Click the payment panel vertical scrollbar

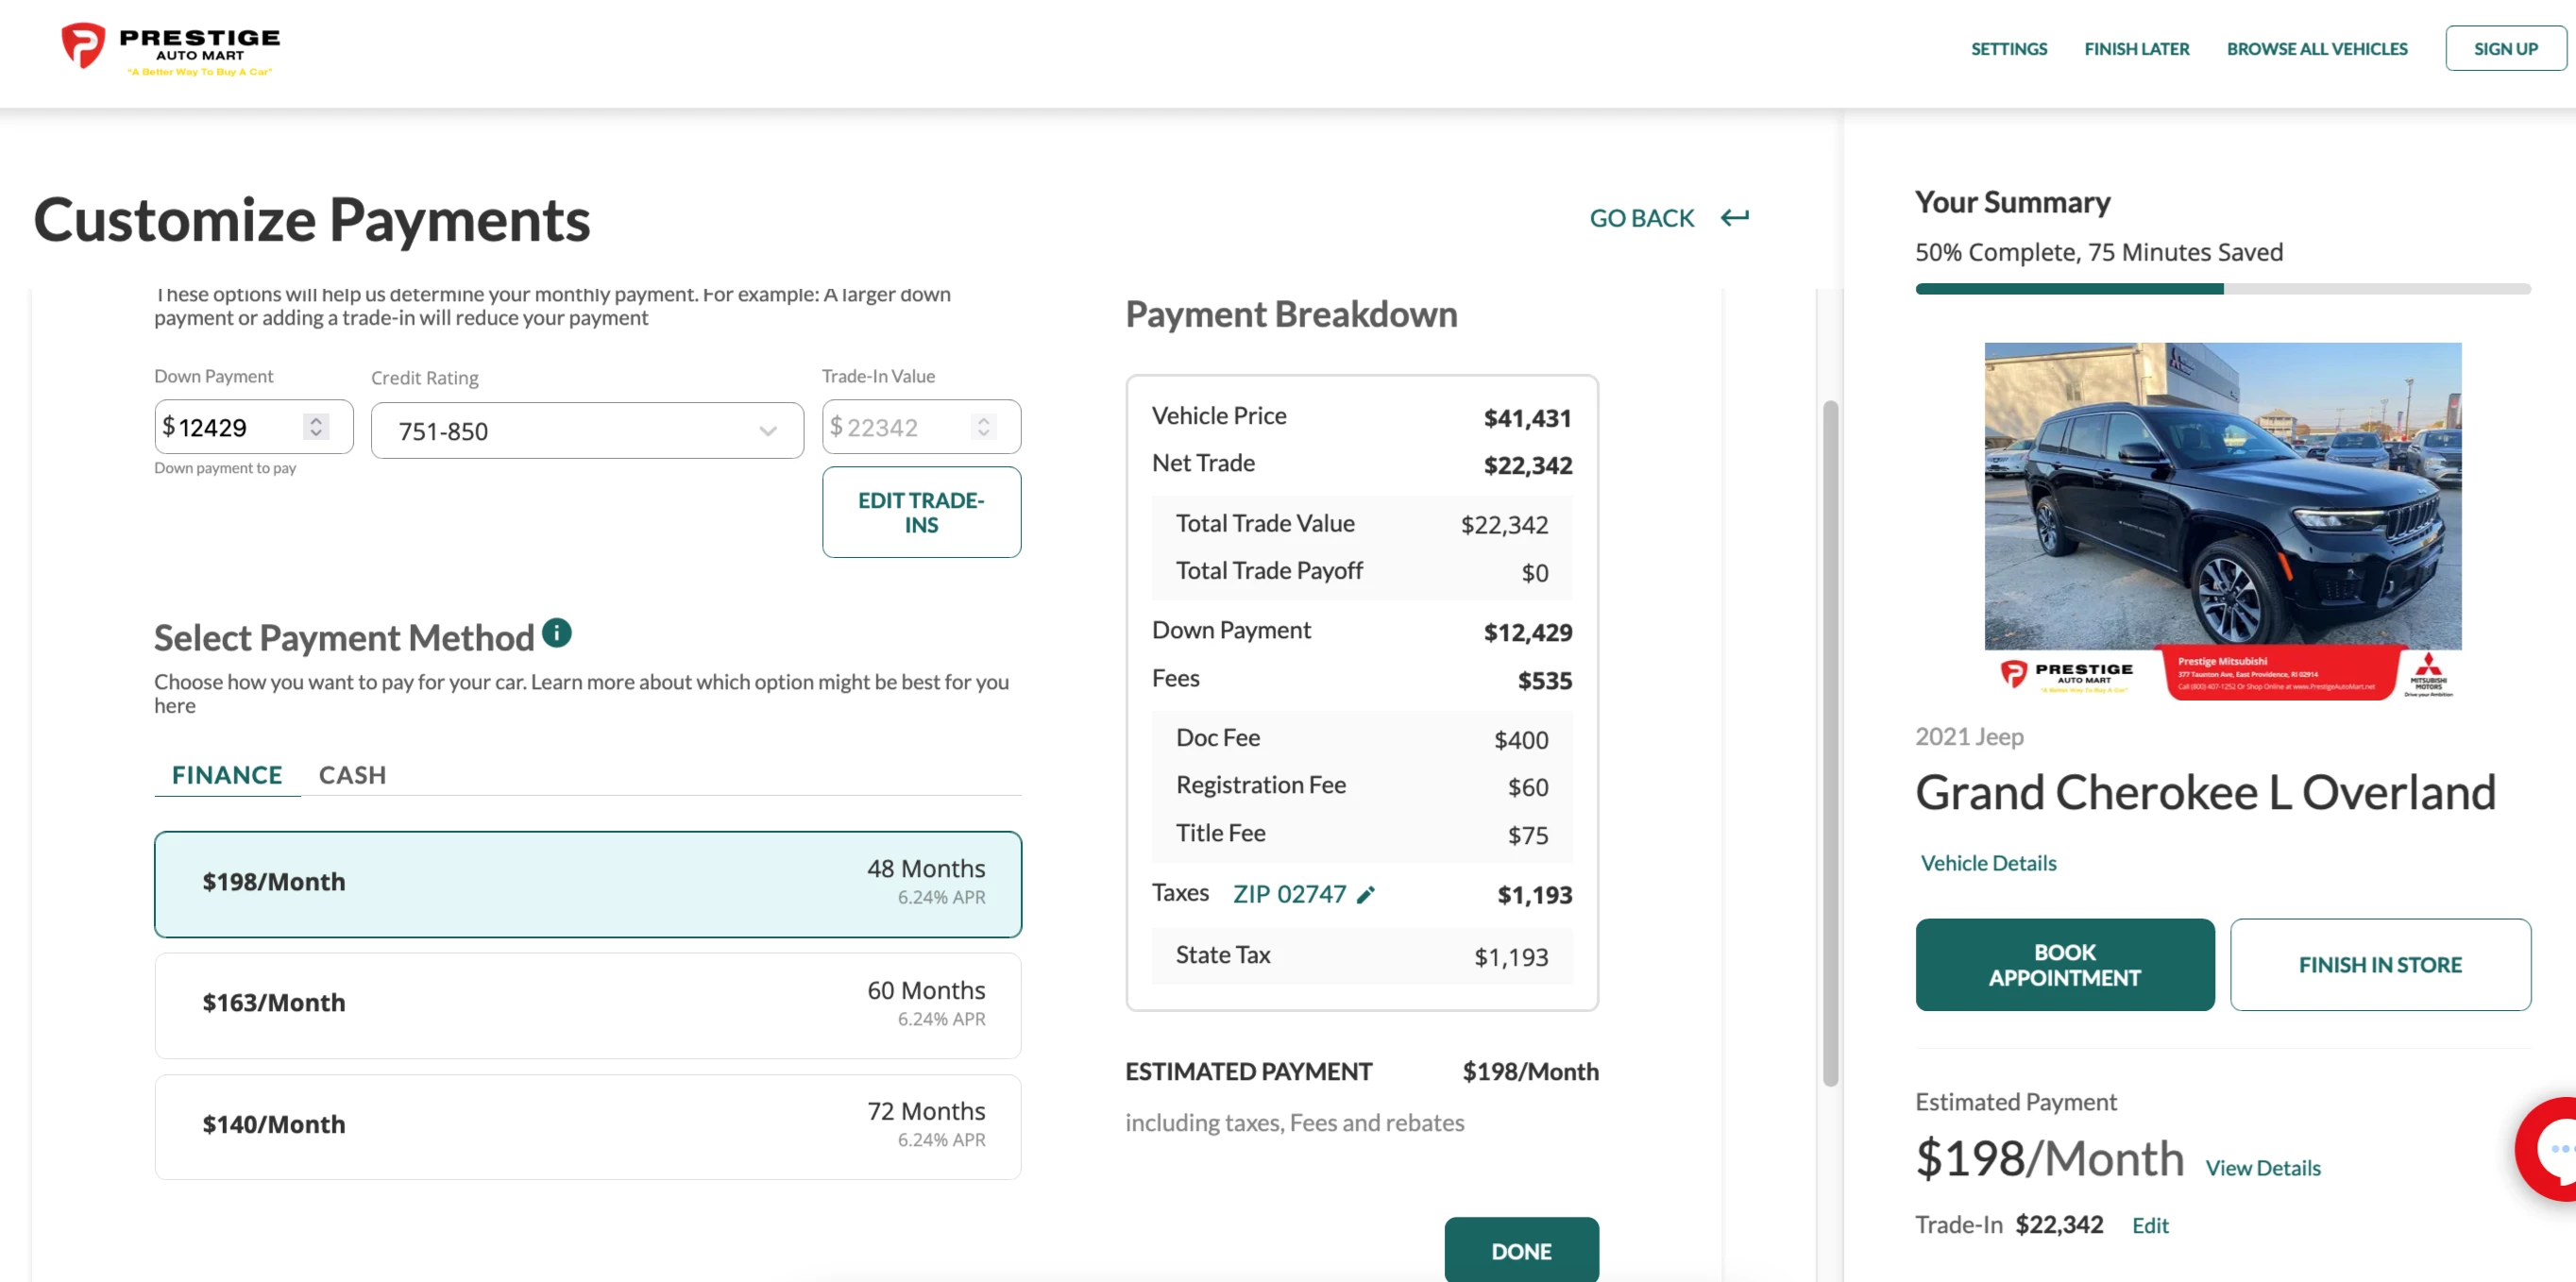click(x=1830, y=742)
